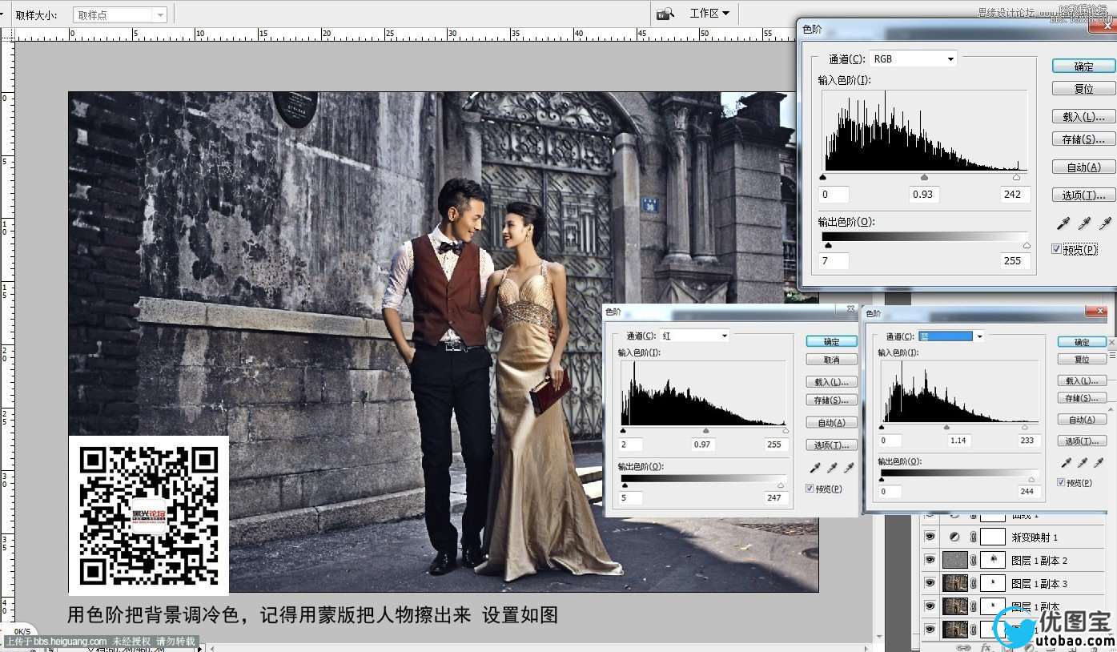Click the RGB gamma field showing 0.93

coord(923,195)
